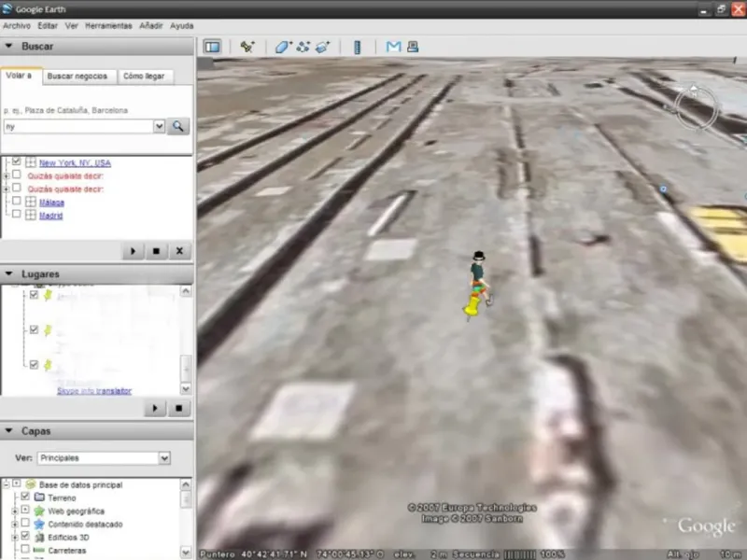Switch to the Cómo llegar tab
Screen dimensions: 747x560
click(145, 77)
